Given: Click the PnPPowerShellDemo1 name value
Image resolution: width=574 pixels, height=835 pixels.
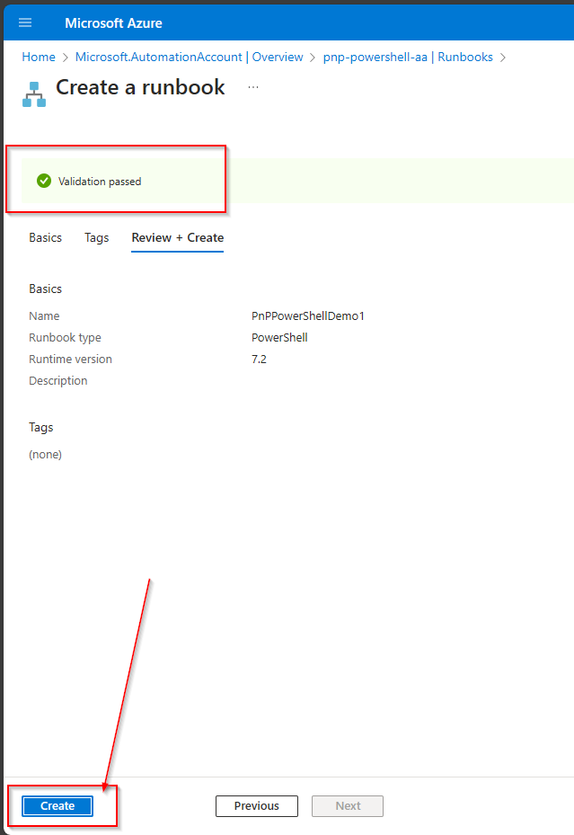Looking at the screenshot, I should 308,315.
